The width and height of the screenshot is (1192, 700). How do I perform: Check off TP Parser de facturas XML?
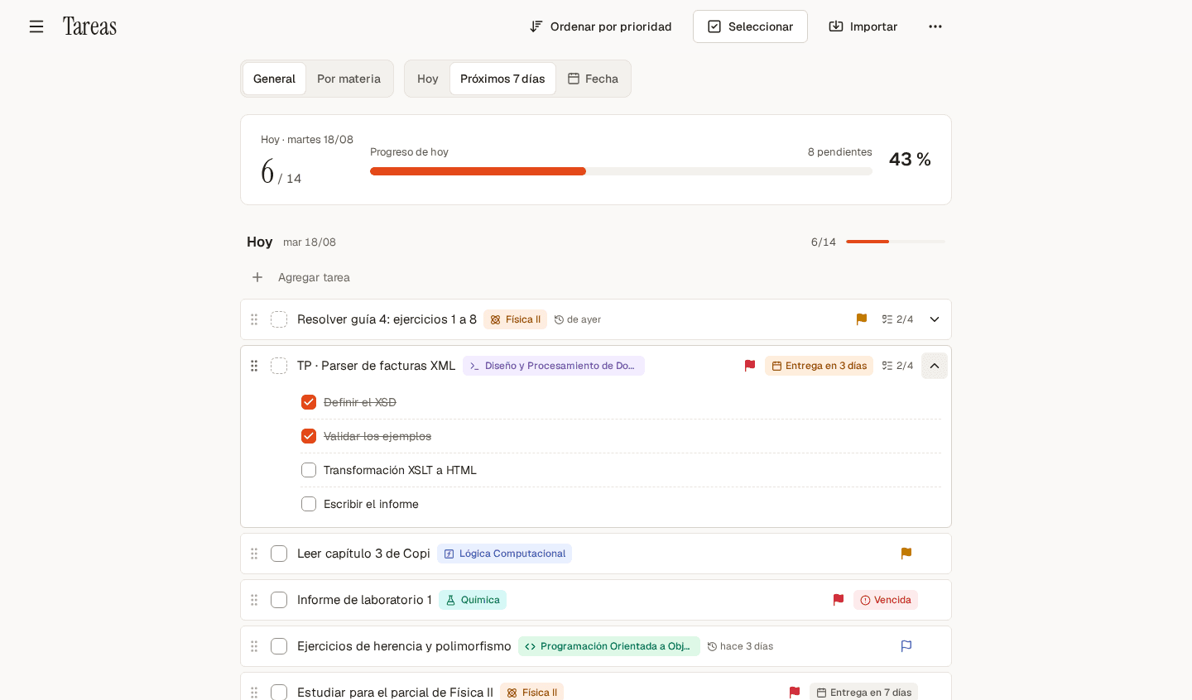pos(279,366)
